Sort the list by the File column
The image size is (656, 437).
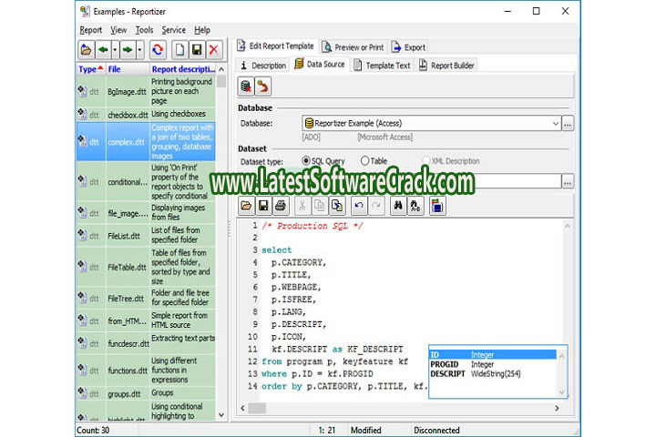[x=128, y=69]
